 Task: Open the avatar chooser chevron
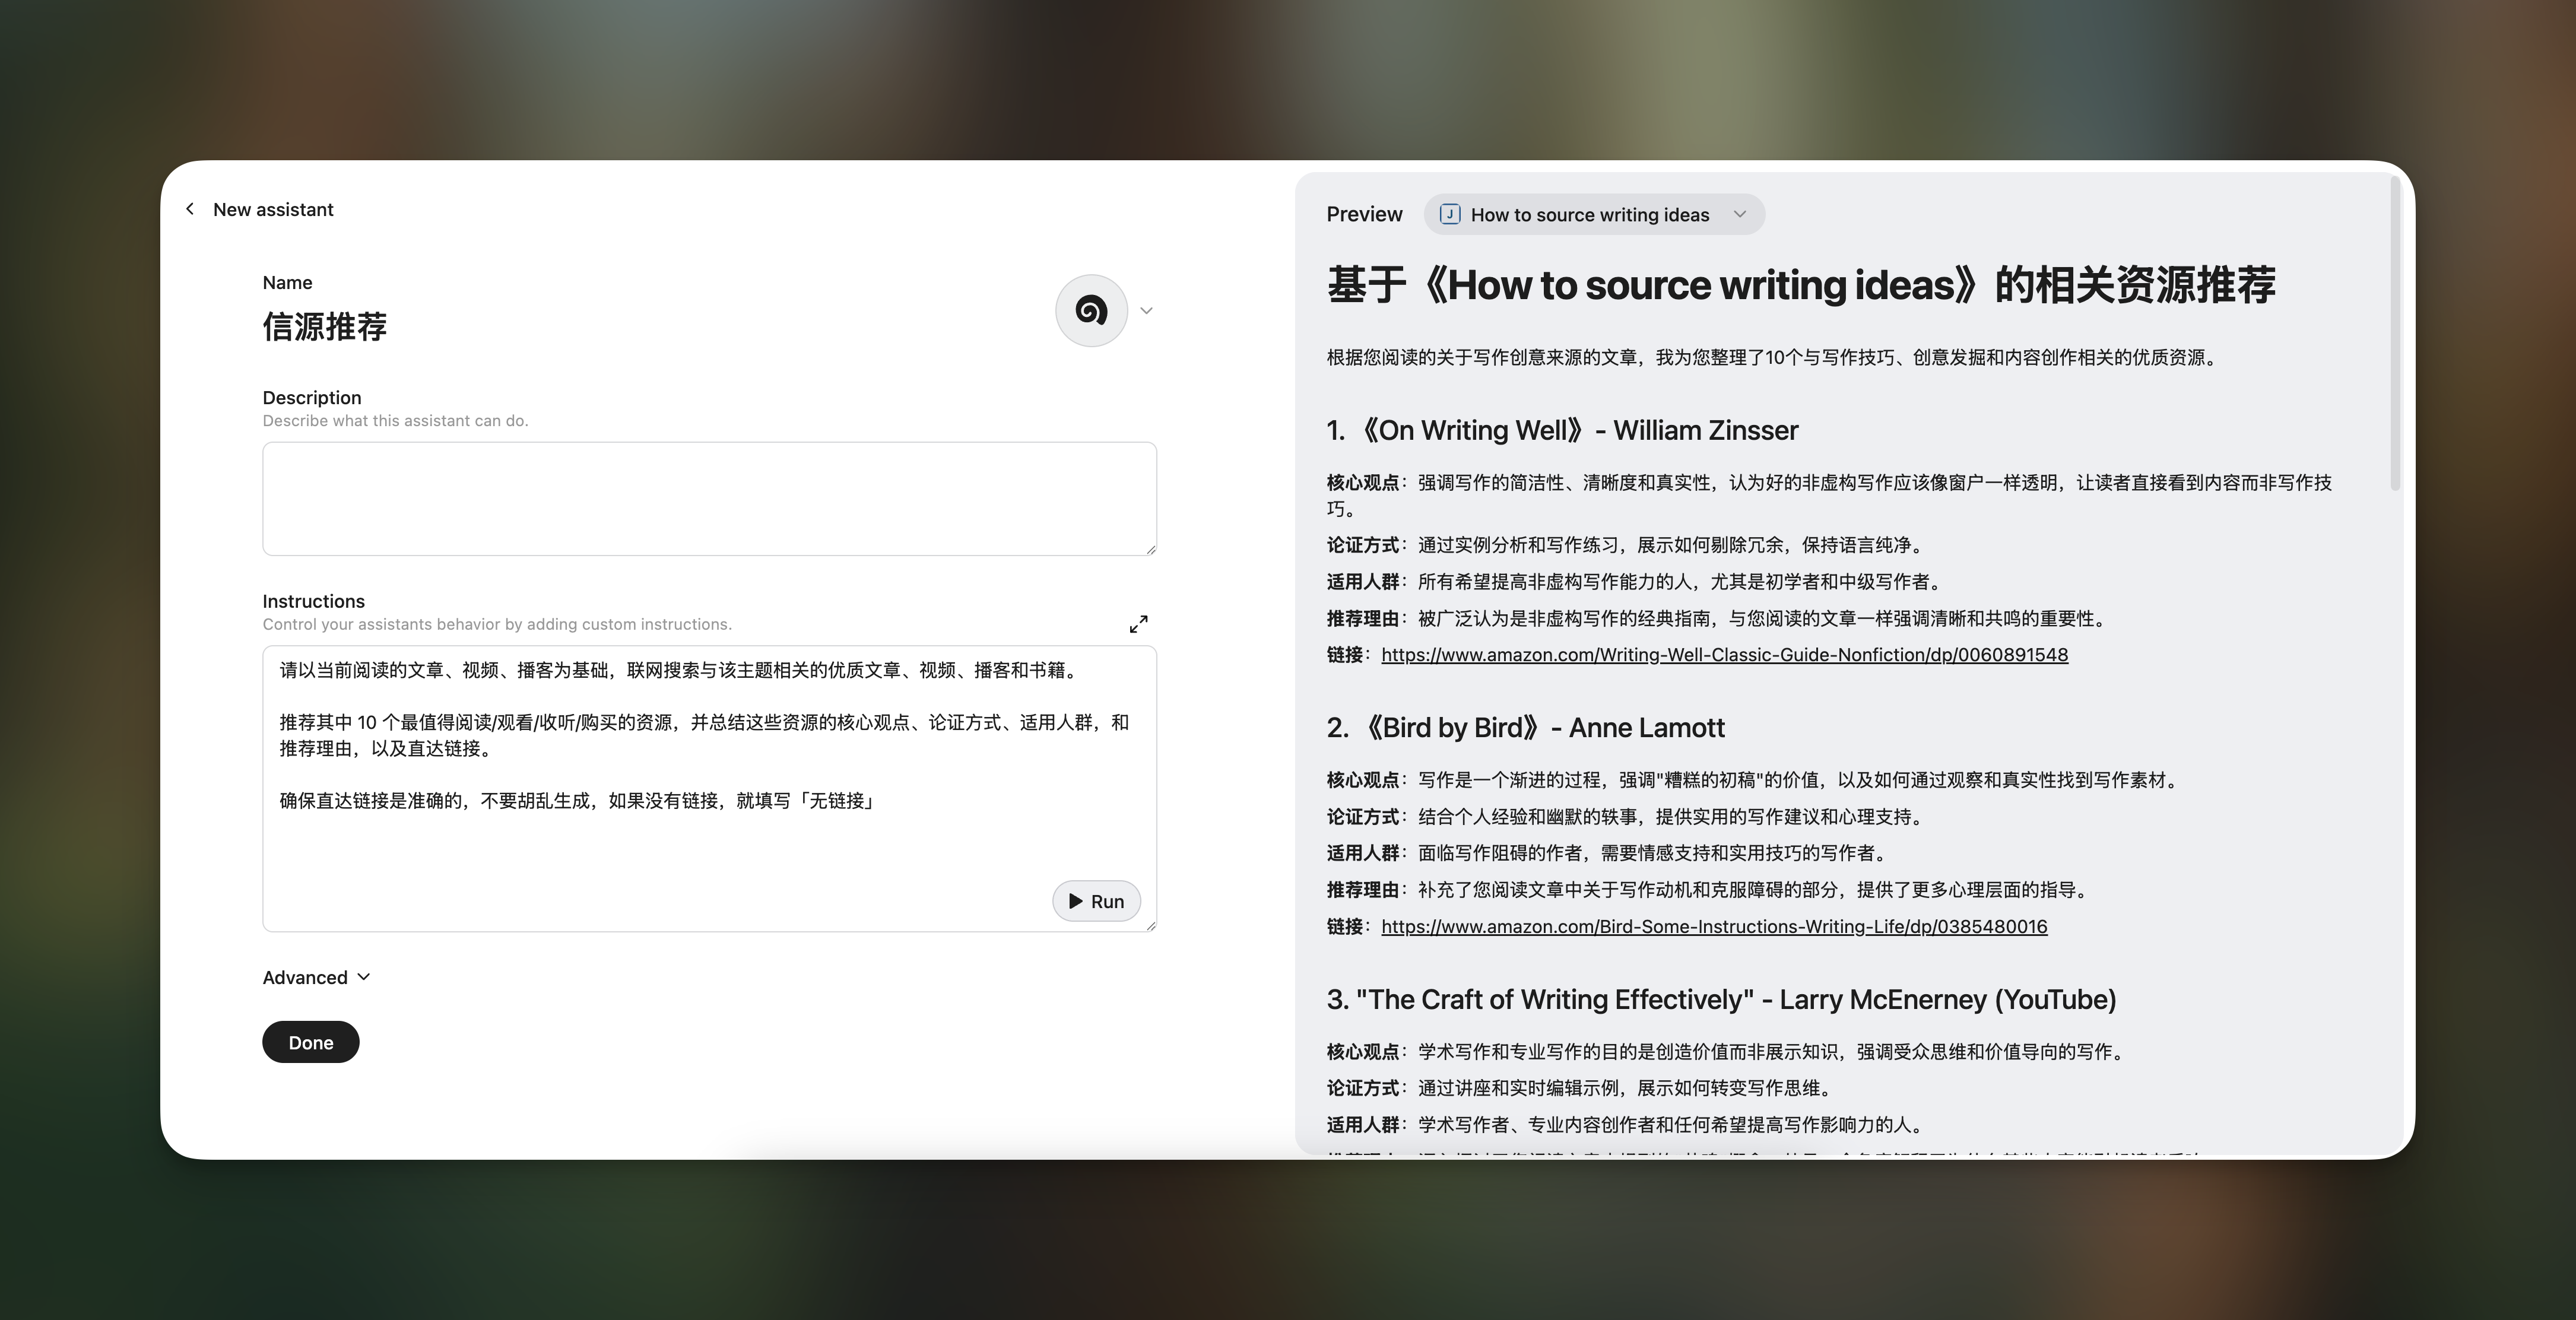pos(1147,311)
